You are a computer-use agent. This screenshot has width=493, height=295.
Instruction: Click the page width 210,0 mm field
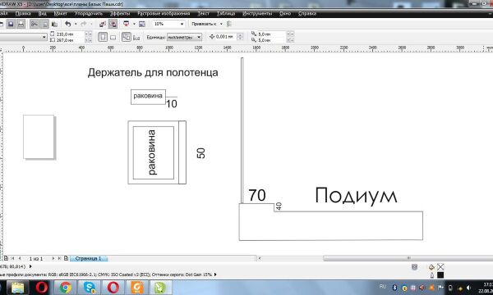(70, 34)
